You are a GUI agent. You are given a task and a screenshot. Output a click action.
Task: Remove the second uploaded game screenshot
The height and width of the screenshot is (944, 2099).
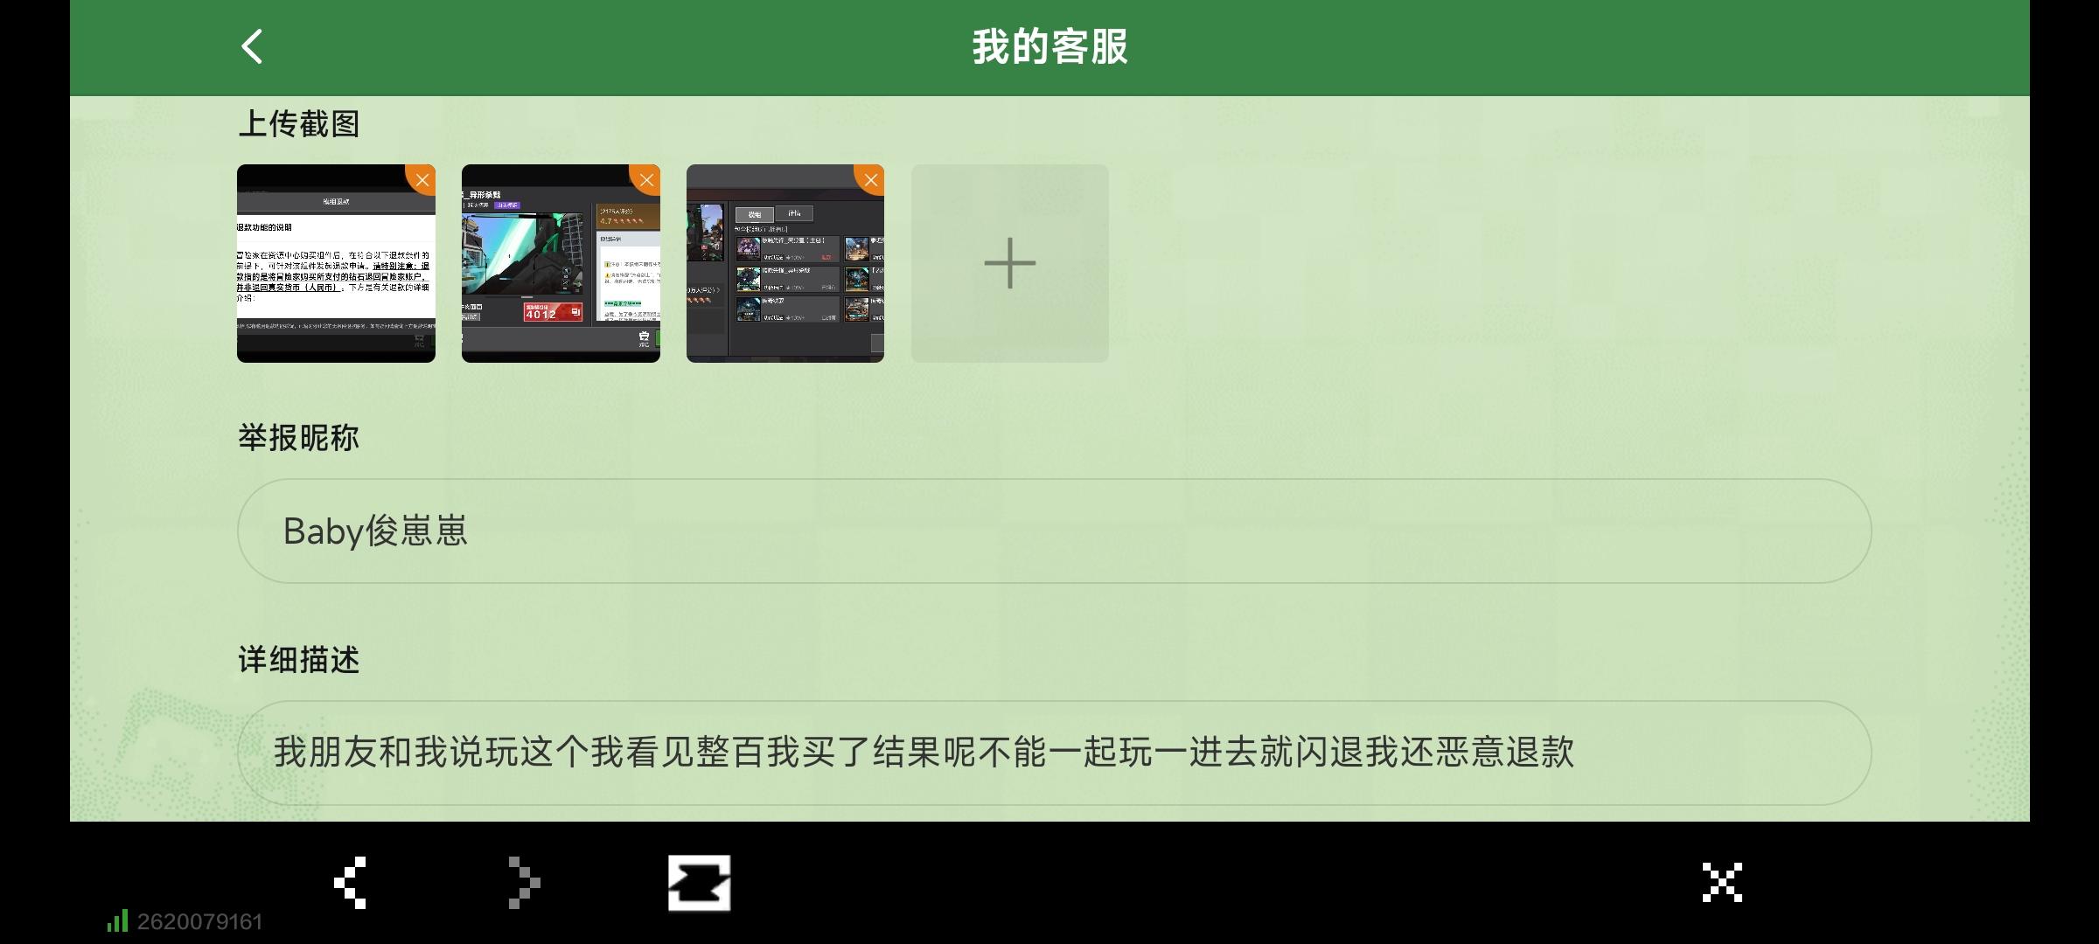[x=647, y=180]
